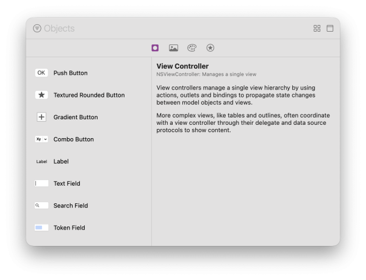Click the Label object icon
366x280 pixels.
41,161
